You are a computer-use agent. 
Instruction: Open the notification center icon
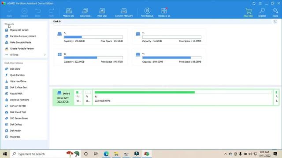click(275, 154)
